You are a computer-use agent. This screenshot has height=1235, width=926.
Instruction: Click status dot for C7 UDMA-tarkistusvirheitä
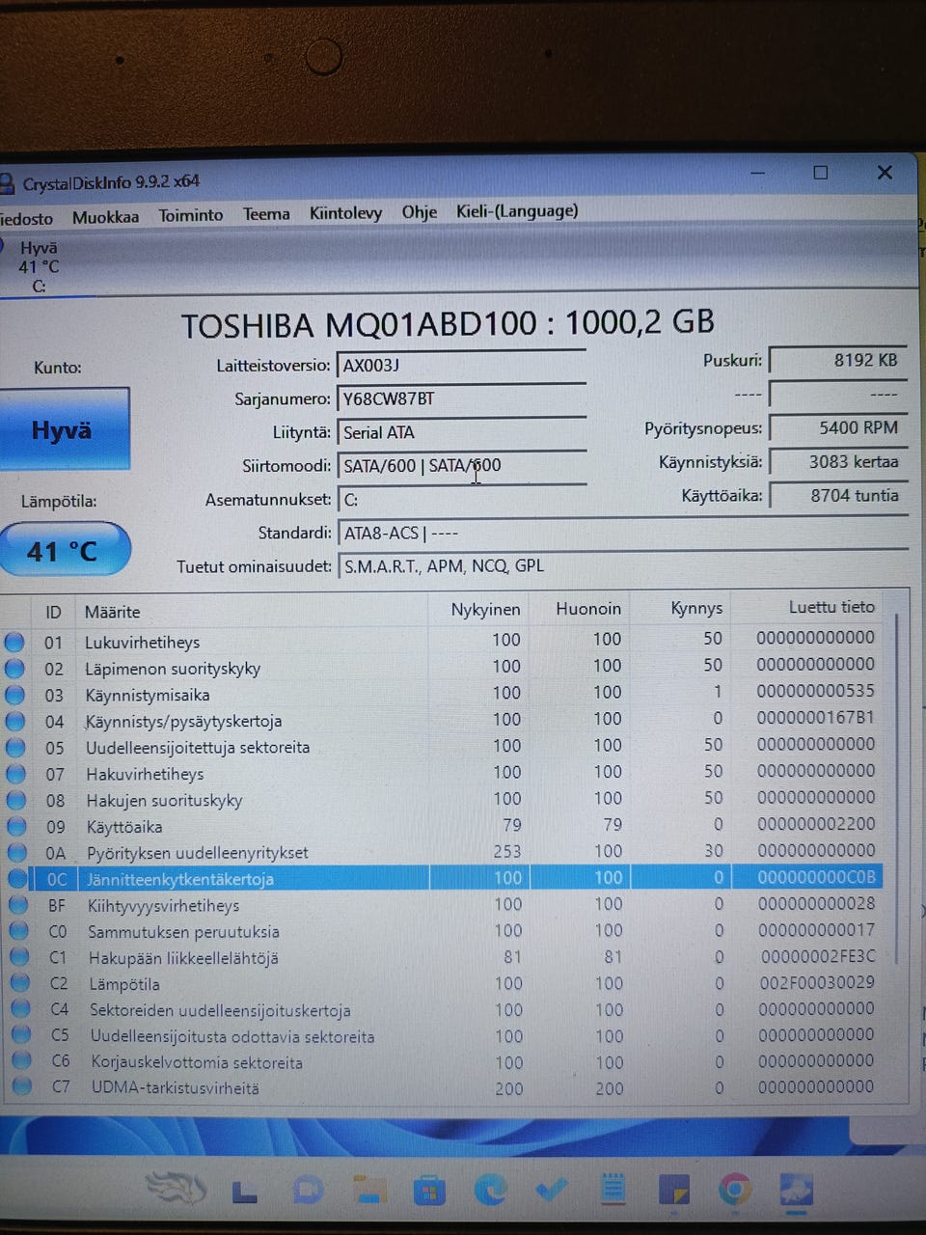point(22,1086)
